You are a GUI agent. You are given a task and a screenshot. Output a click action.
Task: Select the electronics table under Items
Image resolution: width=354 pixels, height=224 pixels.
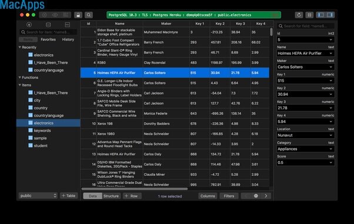tap(48, 123)
